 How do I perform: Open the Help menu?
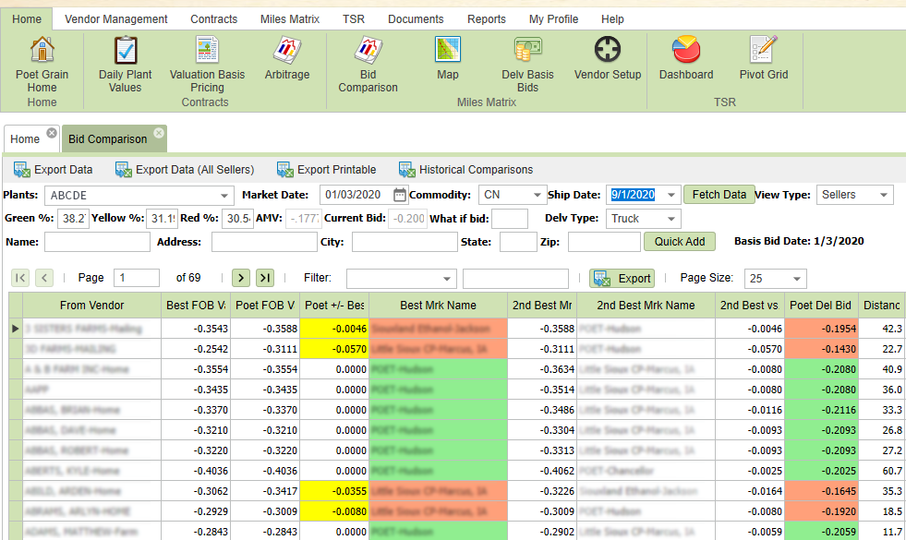pyautogui.click(x=612, y=19)
